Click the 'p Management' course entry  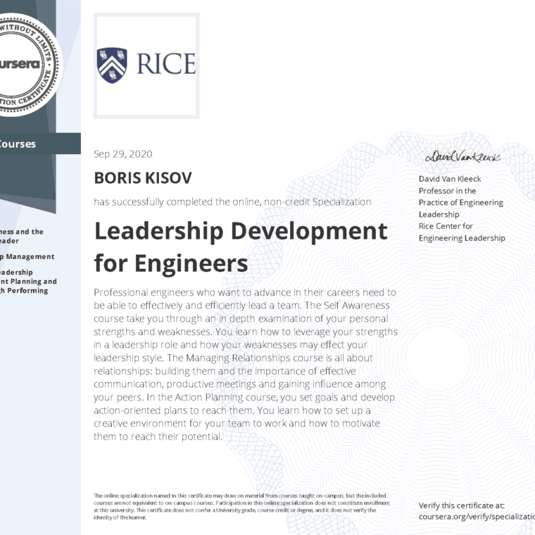(27, 256)
